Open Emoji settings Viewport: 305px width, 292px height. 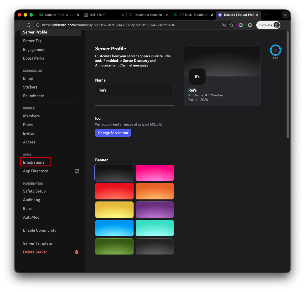tap(51, 78)
